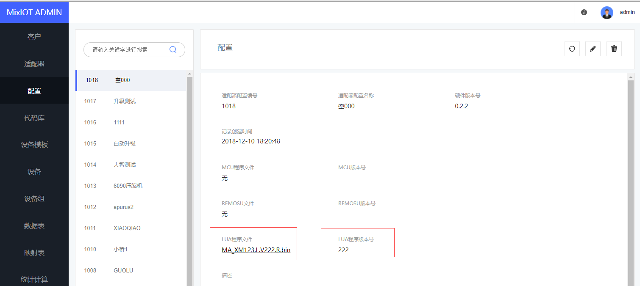
Task: Click the magnifier search icon
Action: pyautogui.click(x=173, y=49)
